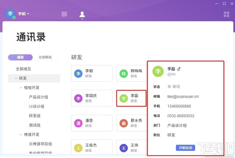
Task: Click the 韩 green avatar icon
Action: (x=124, y=74)
